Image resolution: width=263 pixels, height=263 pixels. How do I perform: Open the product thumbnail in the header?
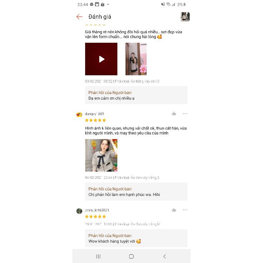tap(185, 17)
